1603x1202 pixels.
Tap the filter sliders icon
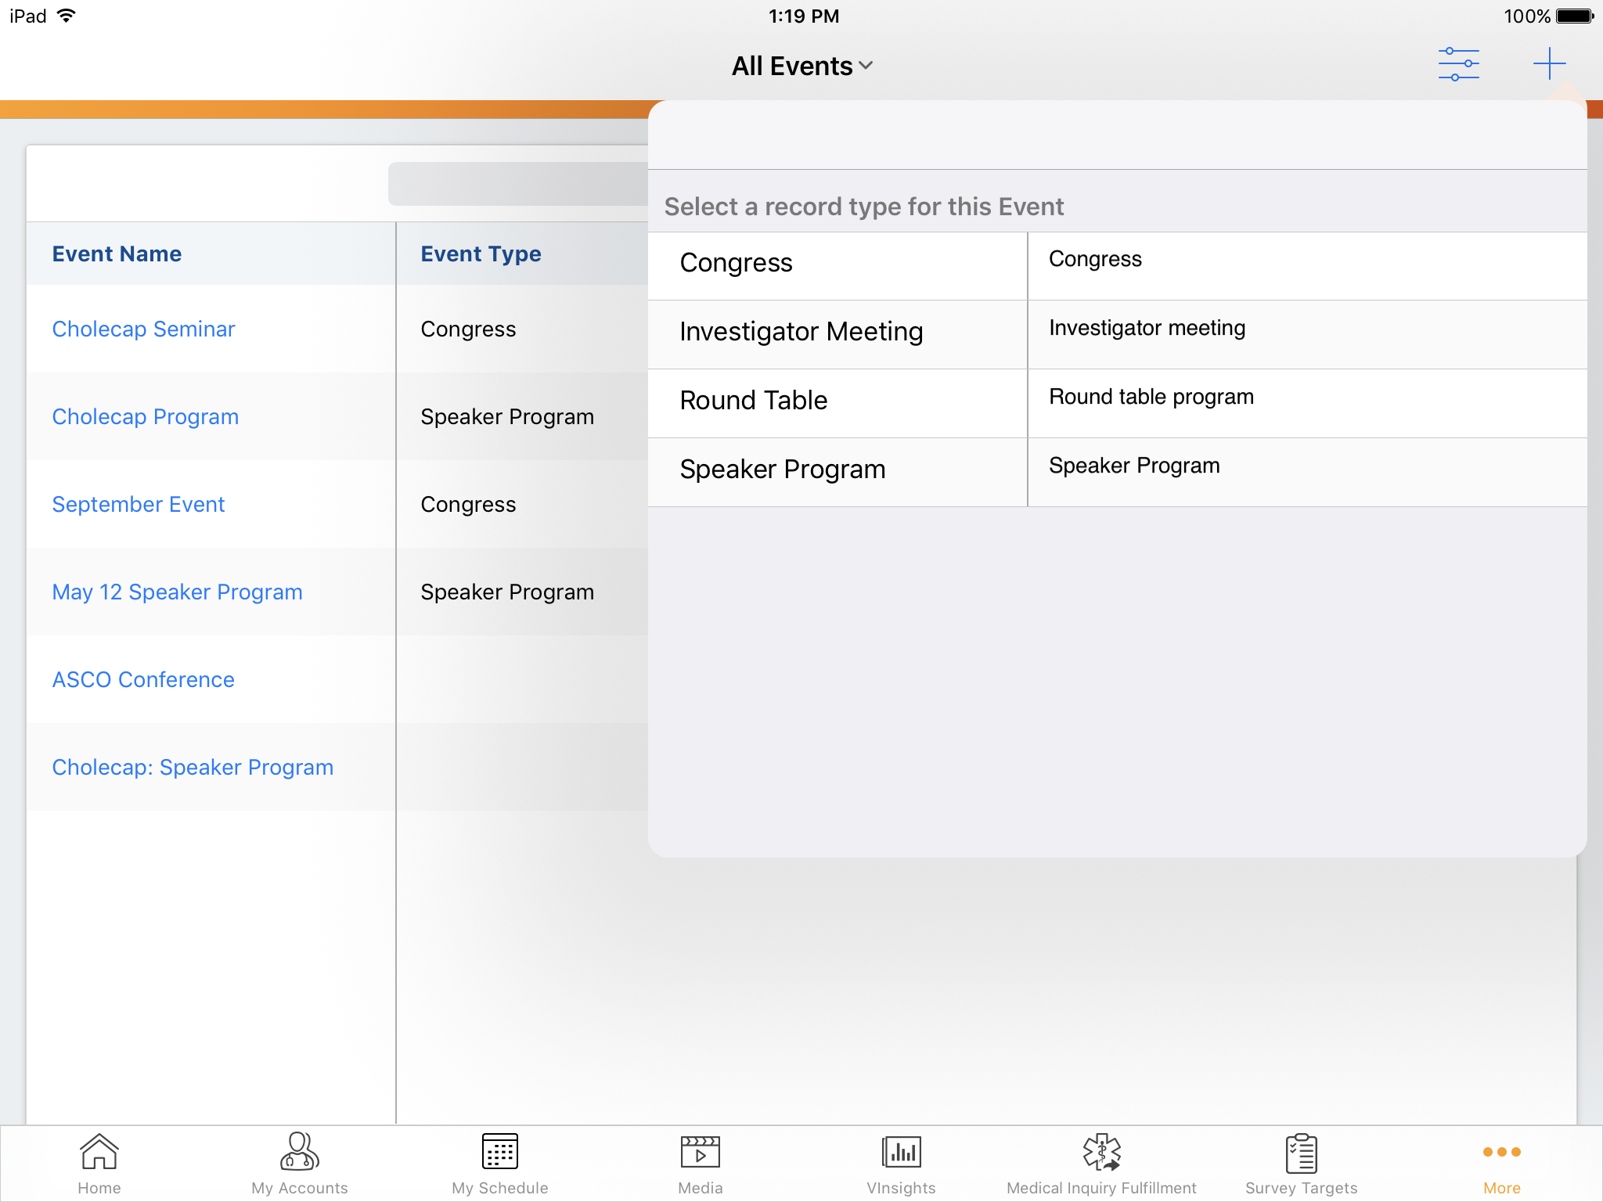[1458, 64]
